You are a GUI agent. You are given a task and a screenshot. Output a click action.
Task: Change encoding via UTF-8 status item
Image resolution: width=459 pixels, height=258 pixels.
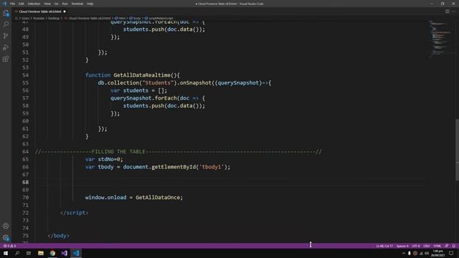pos(416,246)
